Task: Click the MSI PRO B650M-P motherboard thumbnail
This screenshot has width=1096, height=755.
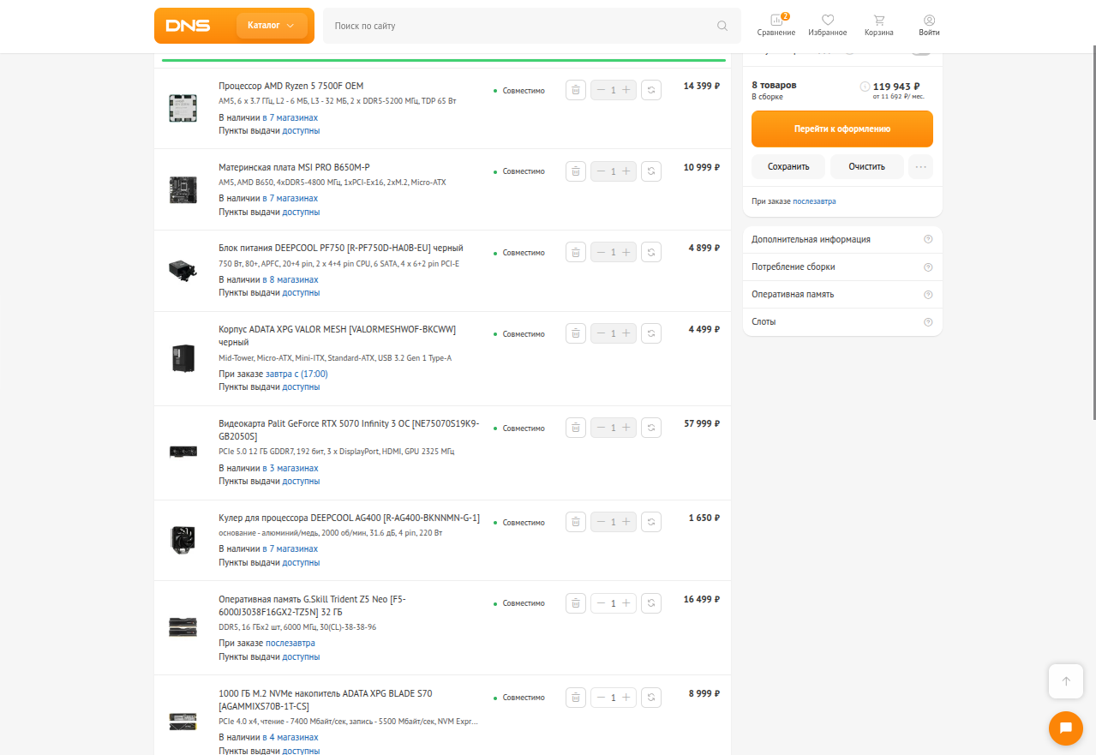Action: point(183,189)
